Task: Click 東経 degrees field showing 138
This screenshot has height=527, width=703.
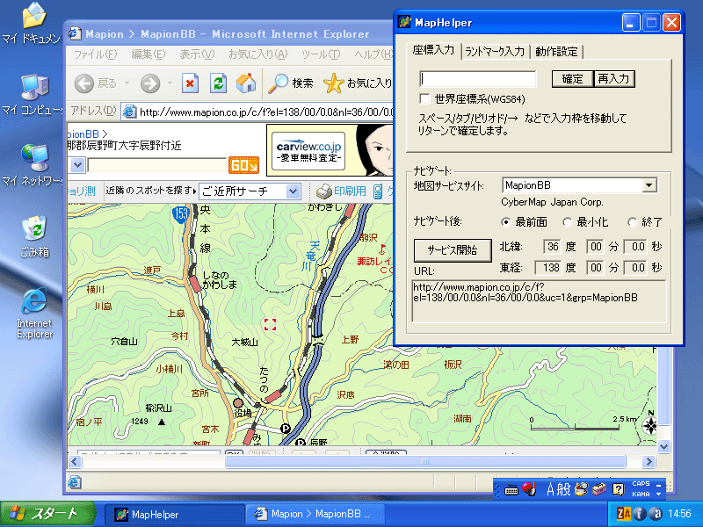Action: pyautogui.click(x=547, y=268)
